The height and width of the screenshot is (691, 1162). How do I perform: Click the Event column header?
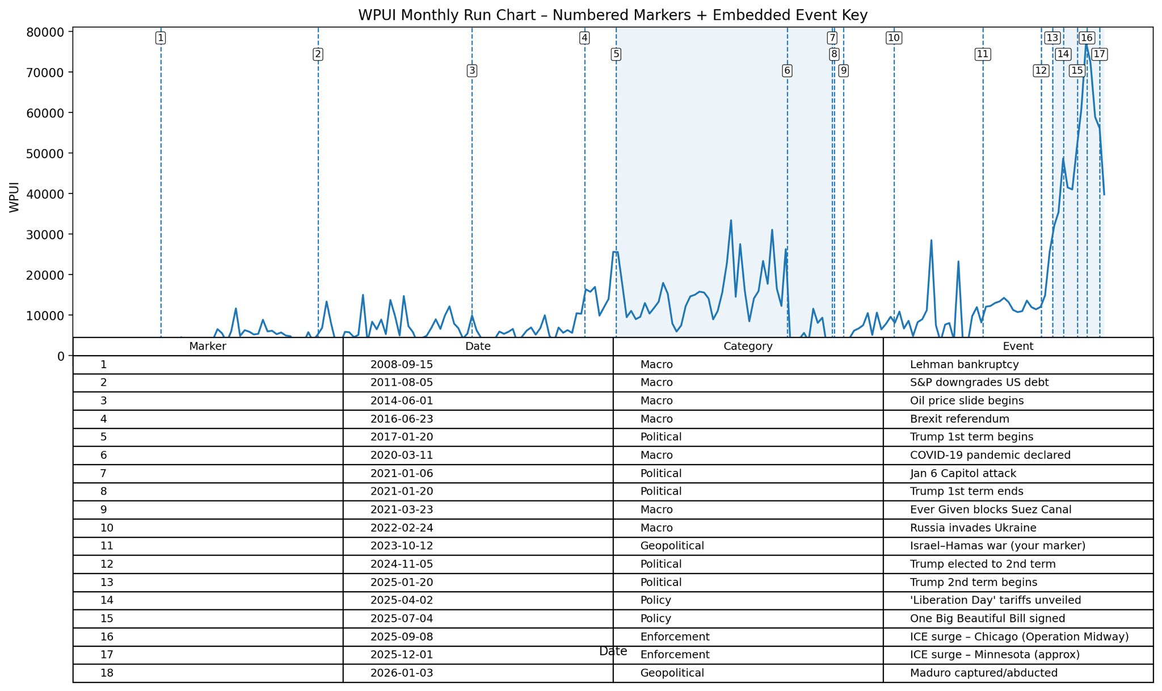1018,347
